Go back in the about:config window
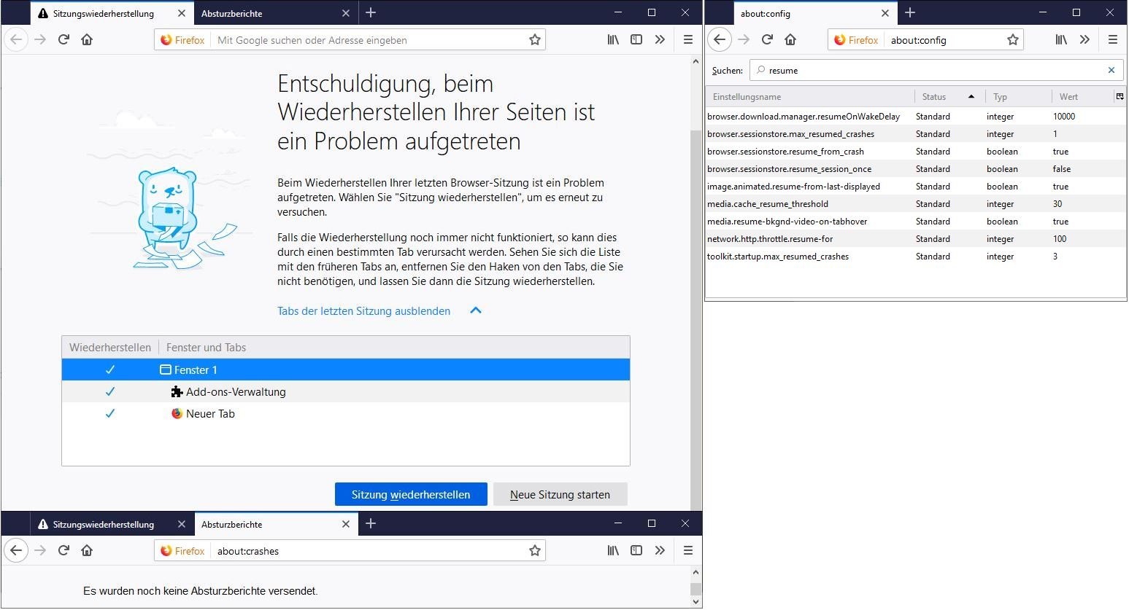 coord(720,39)
